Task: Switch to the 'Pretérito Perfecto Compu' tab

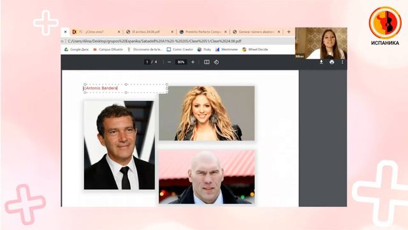Action: point(202,32)
